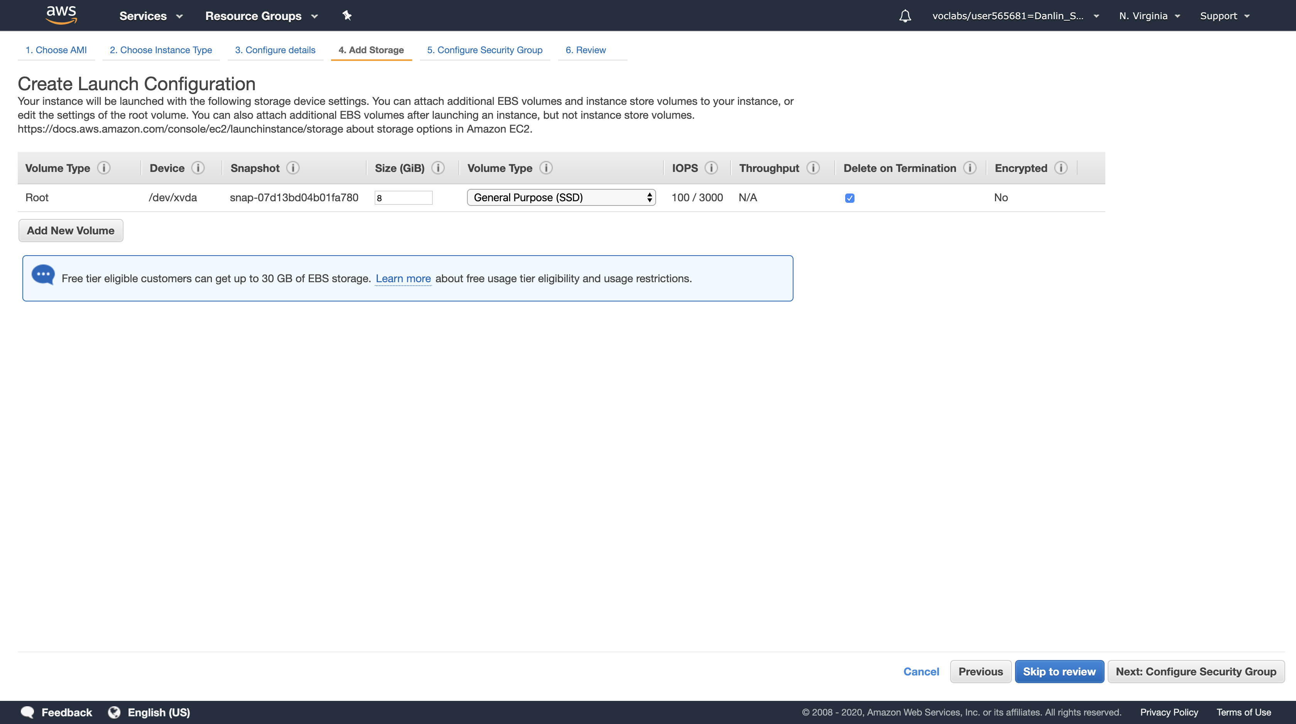Click the pin shortcut icon in navbar
This screenshot has height=724, width=1296.
(x=347, y=15)
